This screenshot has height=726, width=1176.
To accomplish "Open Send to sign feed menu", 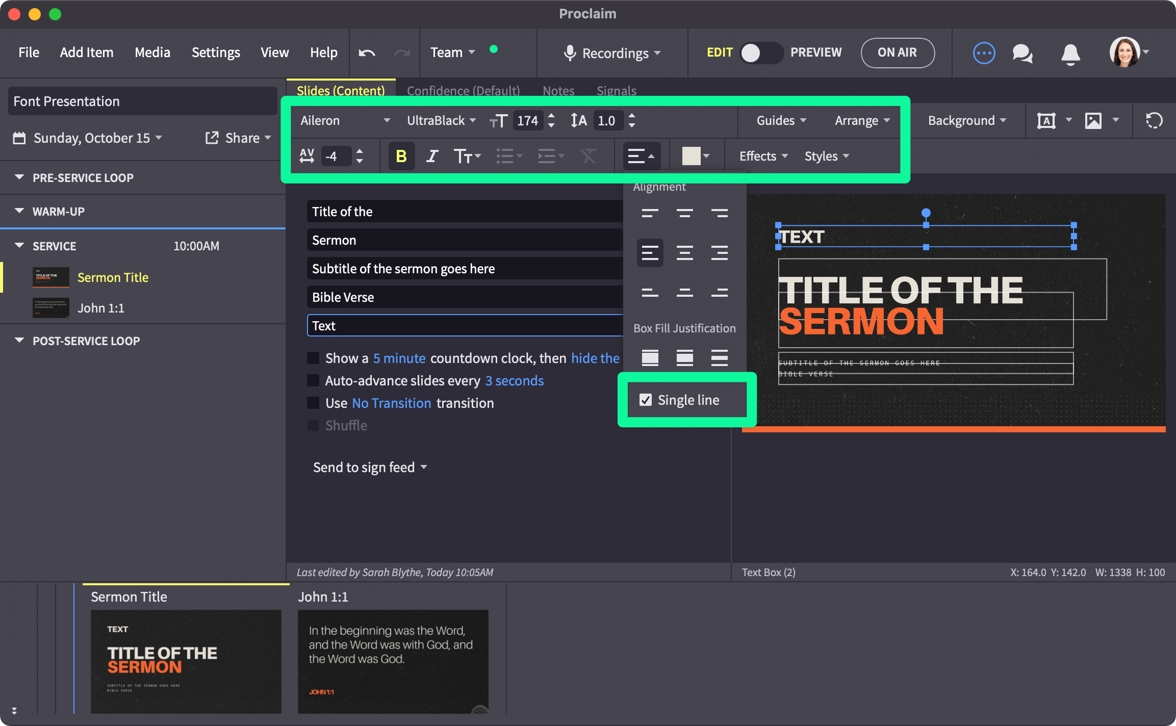I will coord(370,468).
